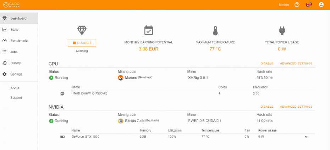Viewport: 330px width, 150px height.
Task: Open CPU Advanced Settings
Action: pos(296,64)
